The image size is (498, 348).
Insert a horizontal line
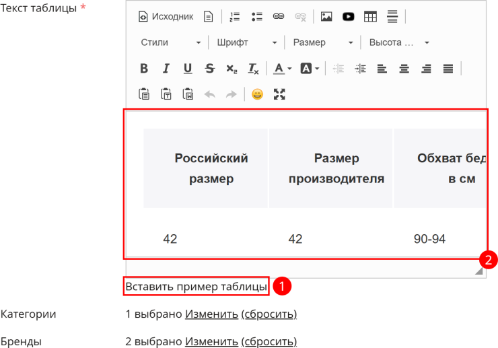point(392,17)
